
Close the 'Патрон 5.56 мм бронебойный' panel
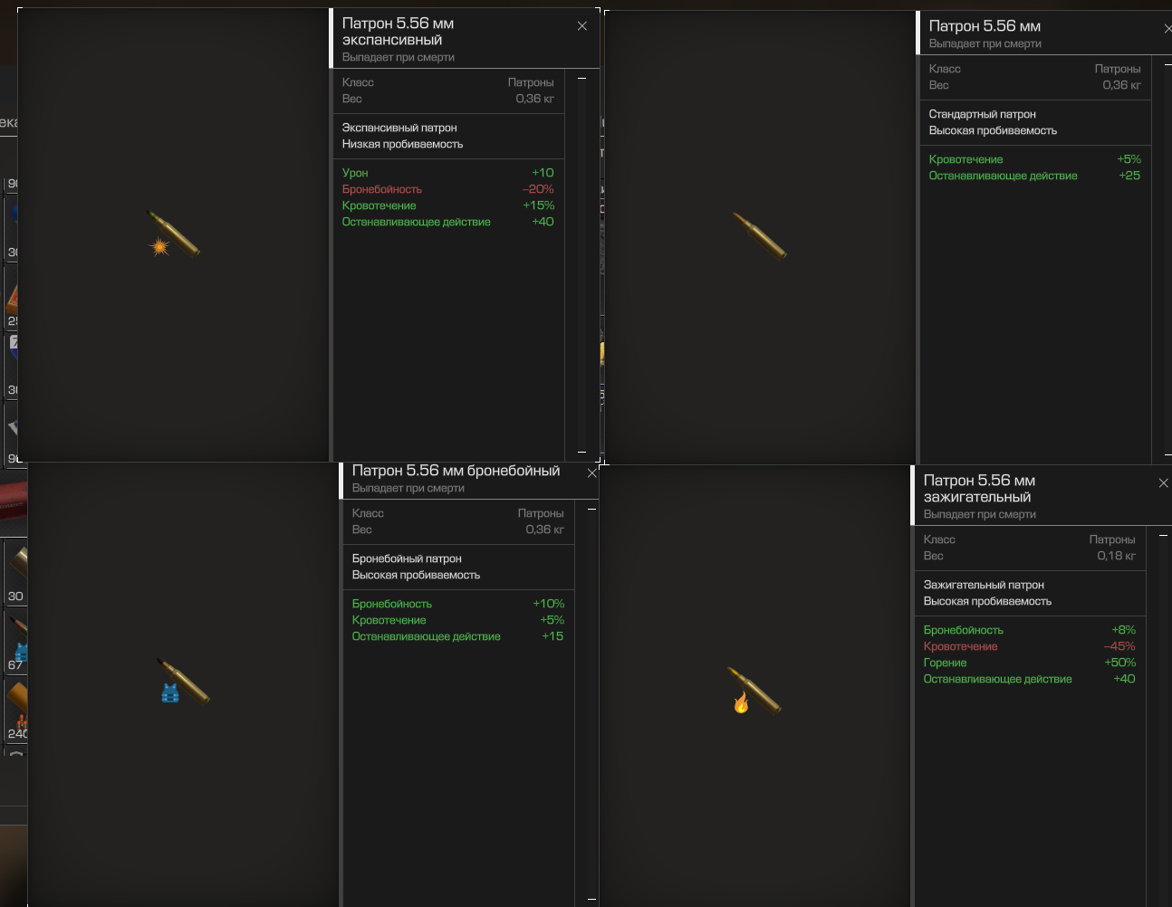(592, 473)
